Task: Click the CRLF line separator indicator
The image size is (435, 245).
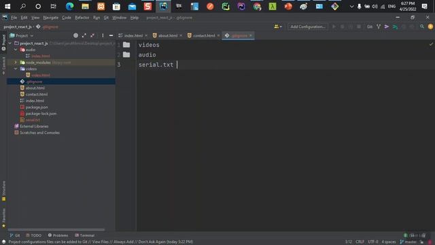Action: (x=360, y=242)
